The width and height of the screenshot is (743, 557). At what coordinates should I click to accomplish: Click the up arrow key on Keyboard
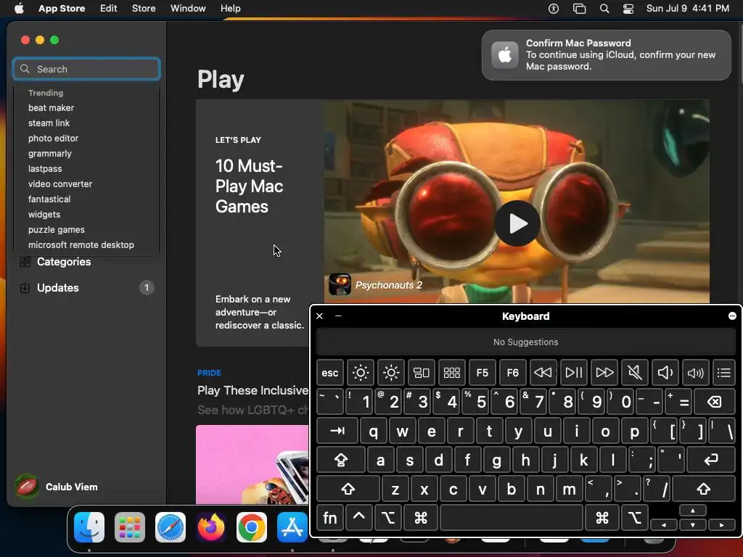[692, 511]
